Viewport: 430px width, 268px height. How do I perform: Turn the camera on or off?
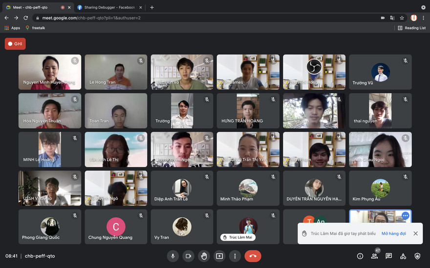pos(188,256)
